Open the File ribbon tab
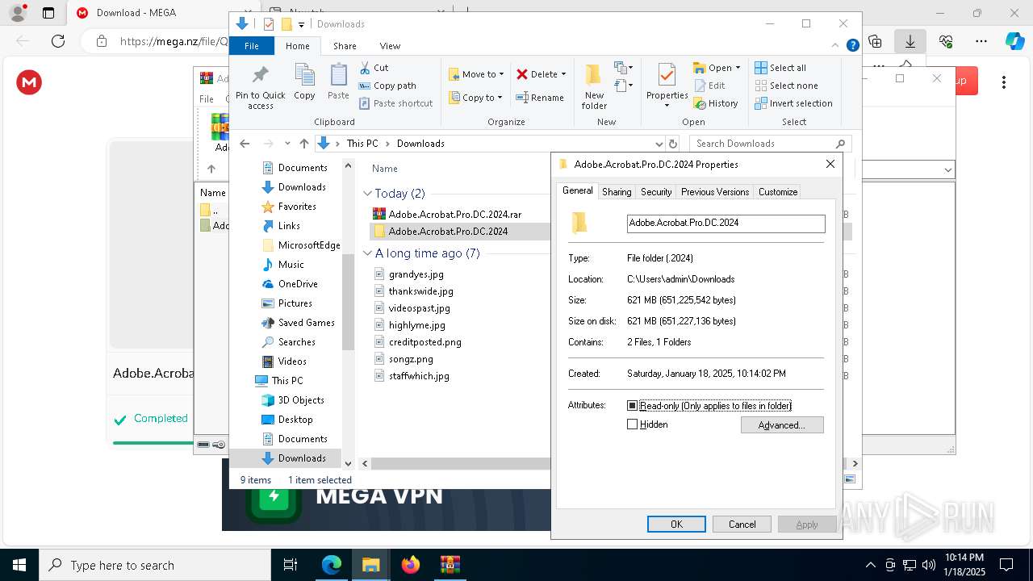 pos(252,46)
